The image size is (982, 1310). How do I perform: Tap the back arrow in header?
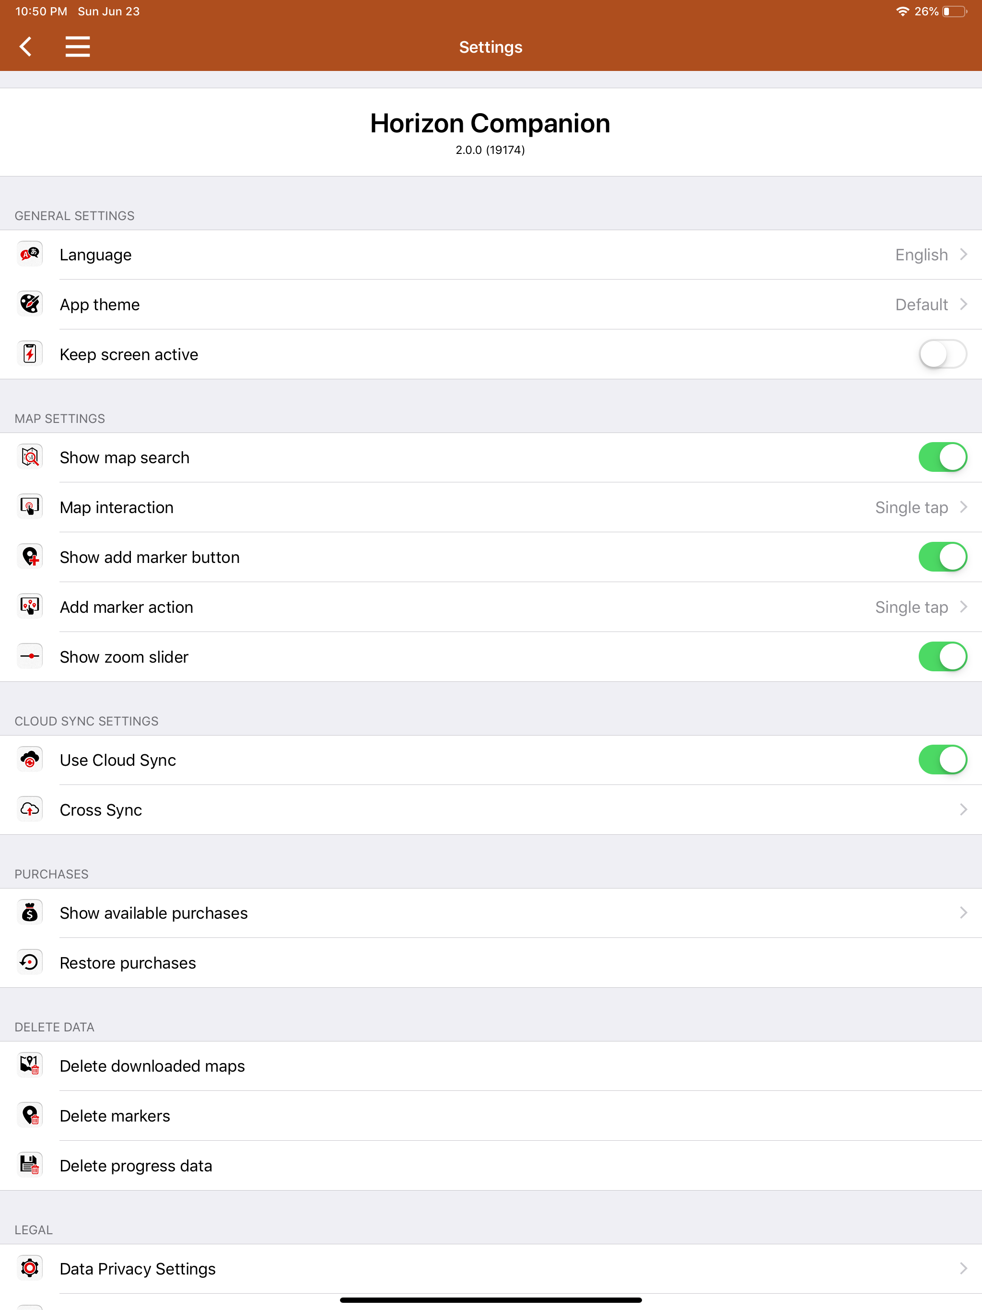(25, 47)
